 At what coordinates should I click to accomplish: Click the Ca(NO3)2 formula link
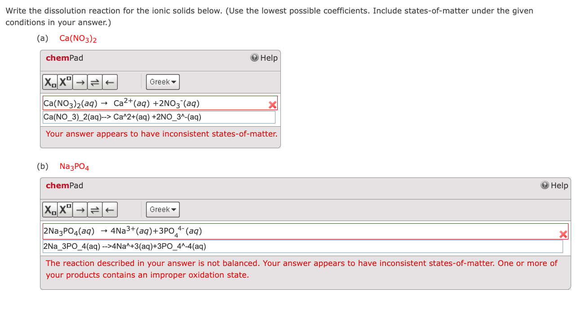77,38
